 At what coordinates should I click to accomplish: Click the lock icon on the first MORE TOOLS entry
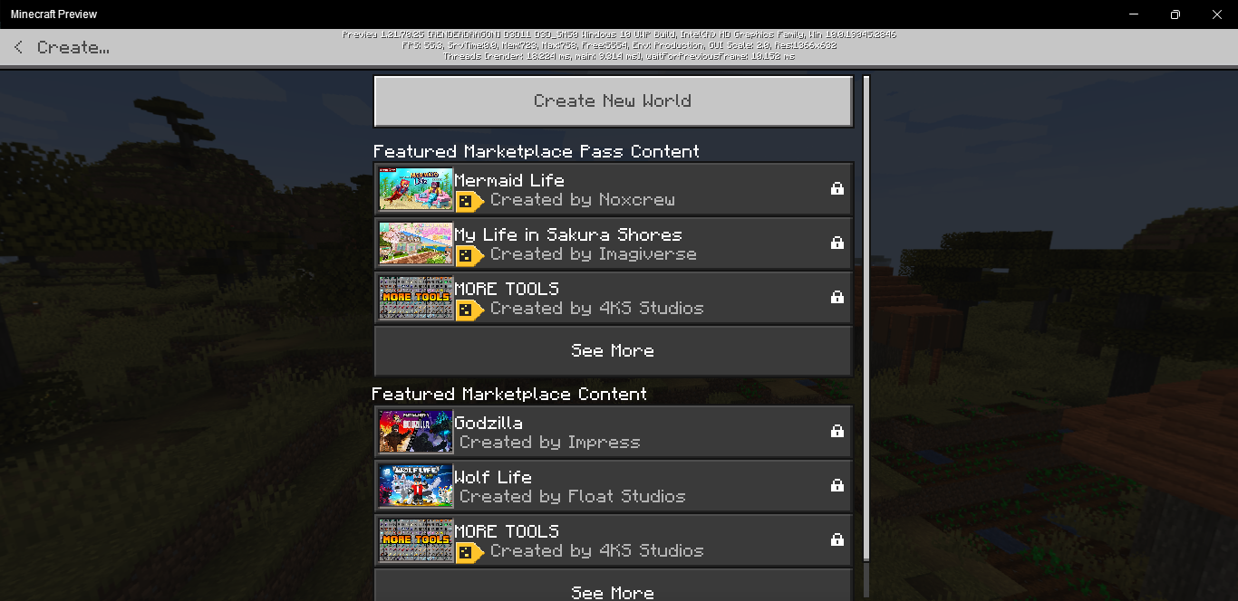(x=837, y=297)
